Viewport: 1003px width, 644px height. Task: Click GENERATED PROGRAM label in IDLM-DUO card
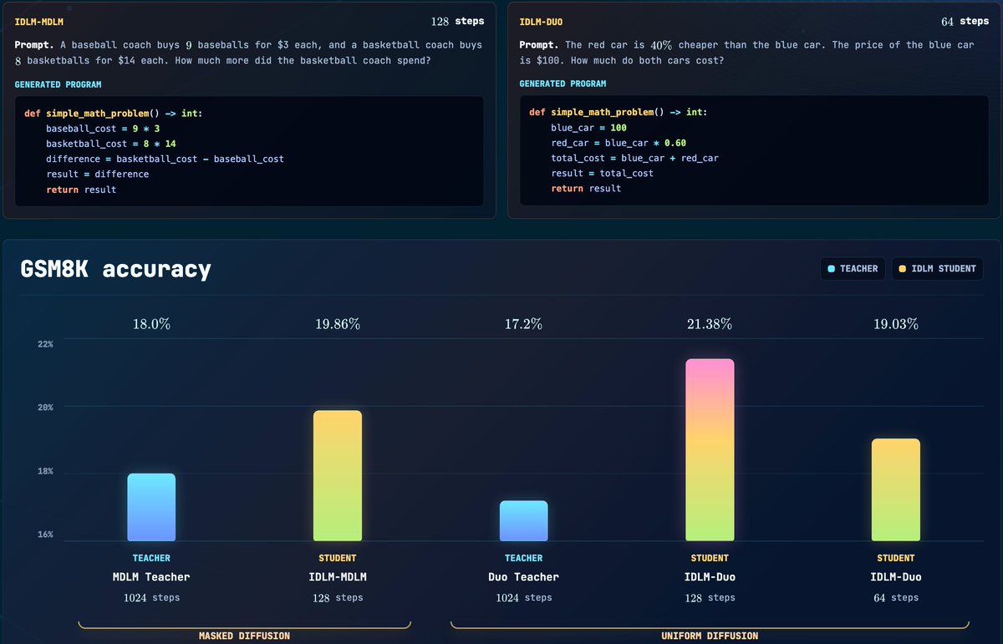click(x=563, y=84)
